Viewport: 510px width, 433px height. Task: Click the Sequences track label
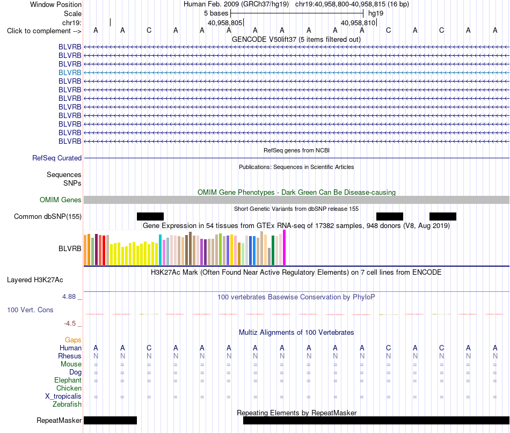click(64, 174)
